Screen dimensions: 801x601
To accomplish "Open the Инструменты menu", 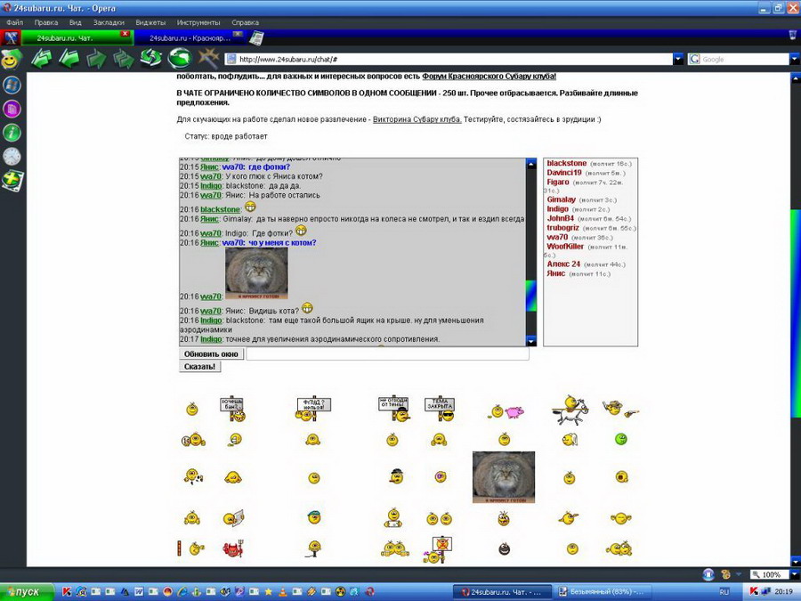I will tap(198, 22).
